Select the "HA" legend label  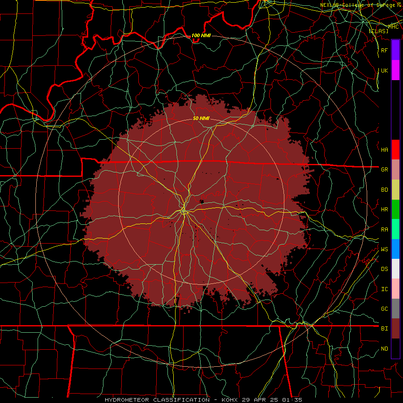pos(384,150)
